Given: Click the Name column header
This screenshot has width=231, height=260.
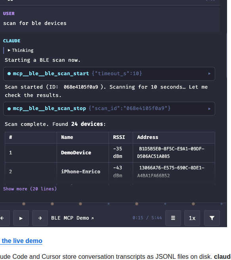Looking at the screenshot, I should coord(83,137).
